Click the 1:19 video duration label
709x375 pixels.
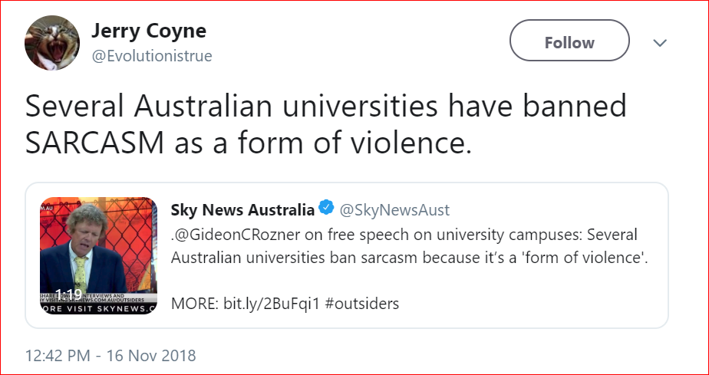(68, 294)
